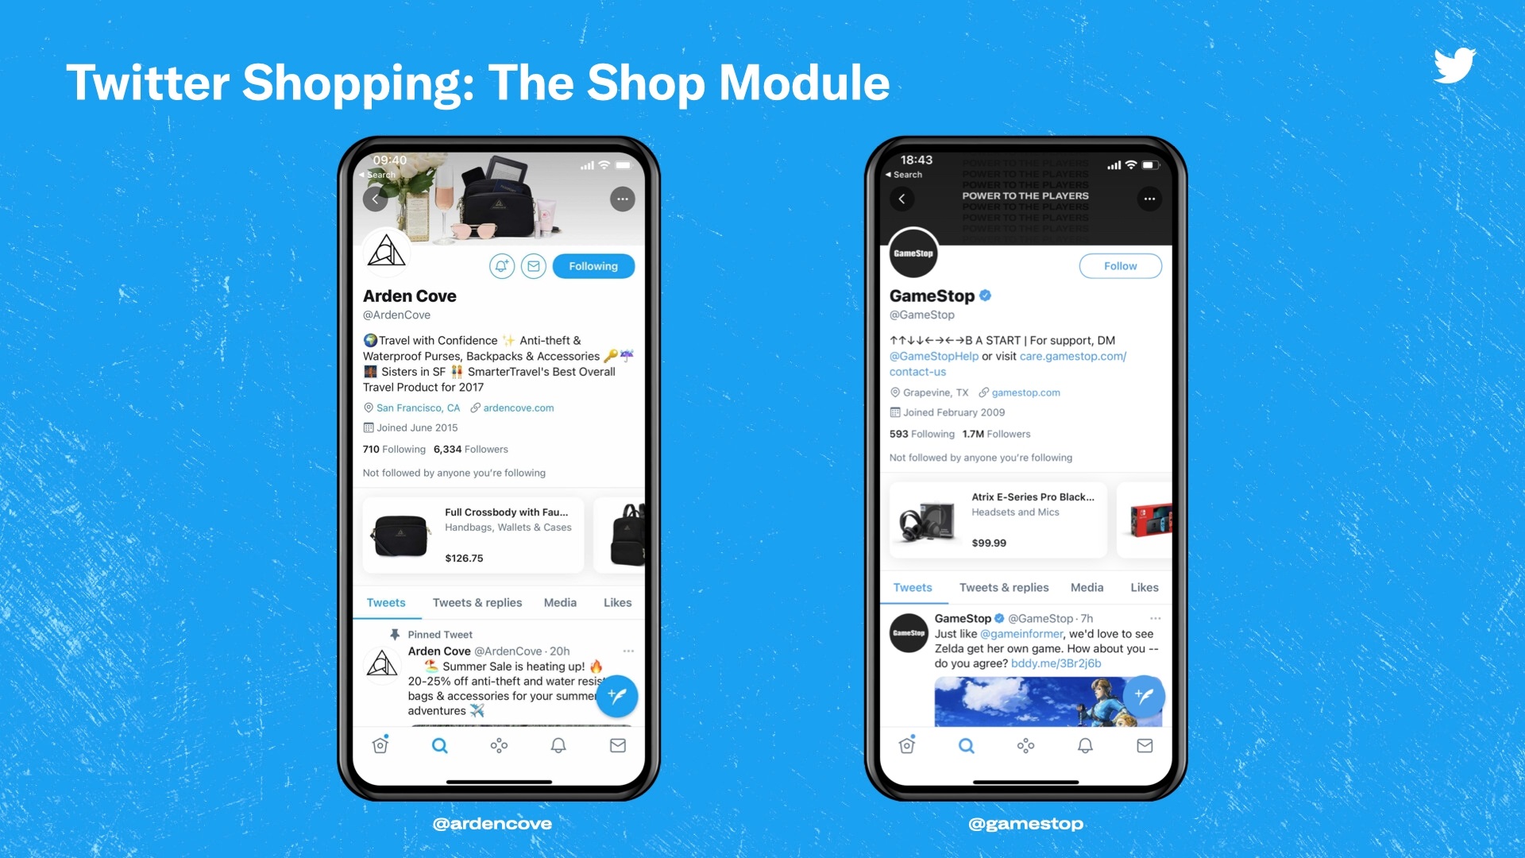Click the Follow button on GameStop profile
1525x858 pixels.
[x=1120, y=265]
